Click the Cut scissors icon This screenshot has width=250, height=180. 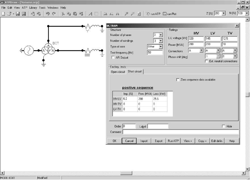click(63, 14)
